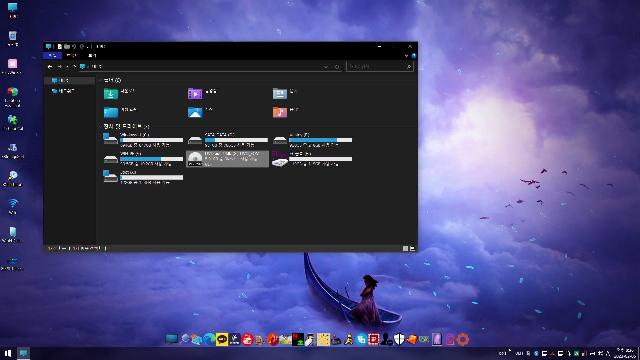This screenshot has width=640, height=360.
Task: Click the Bluetooth tray icon
Action: (x=536, y=353)
